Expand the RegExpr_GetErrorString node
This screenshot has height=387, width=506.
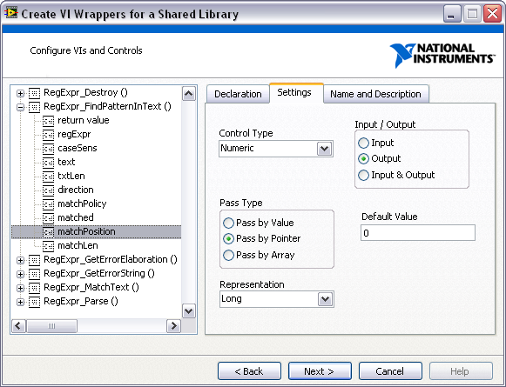[x=20, y=274]
